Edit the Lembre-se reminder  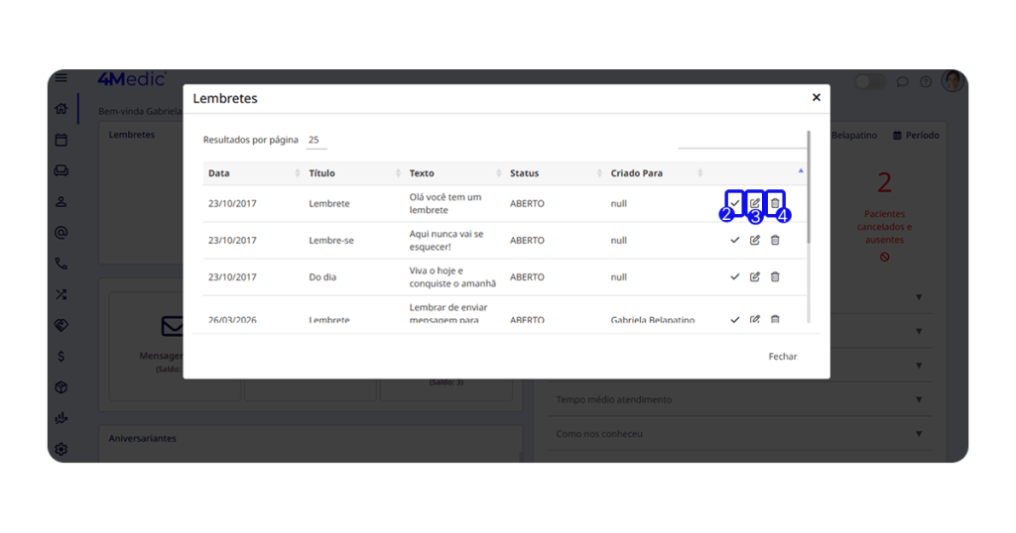755,240
